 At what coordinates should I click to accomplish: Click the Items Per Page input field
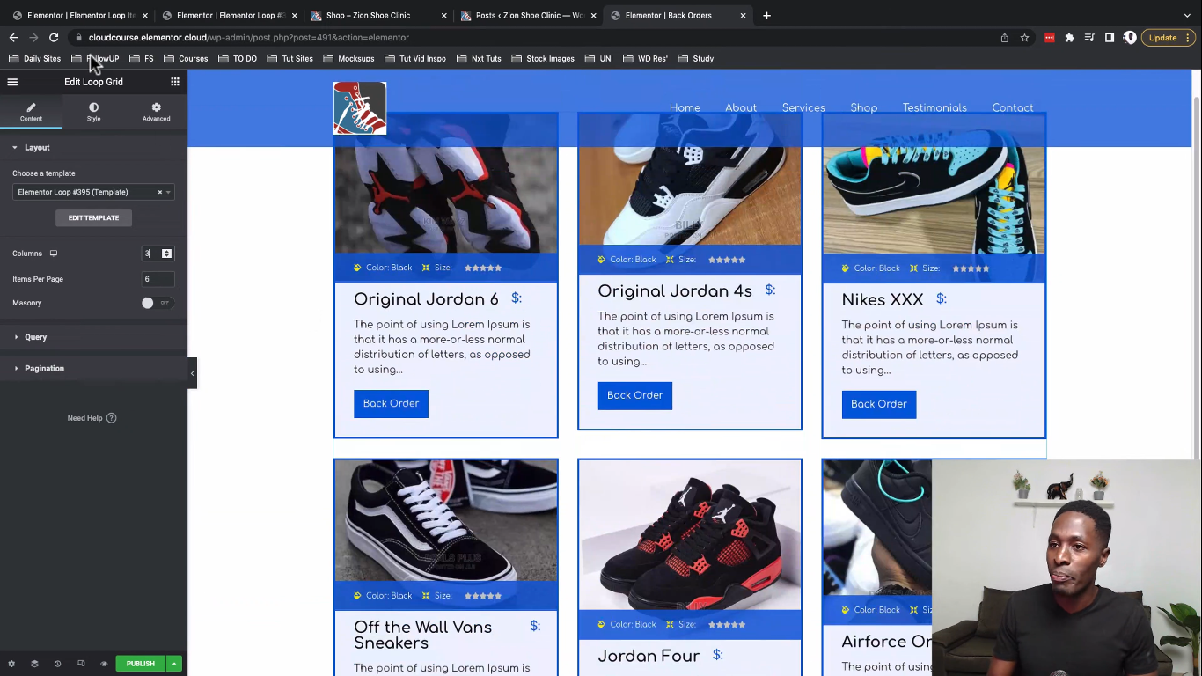(x=158, y=279)
